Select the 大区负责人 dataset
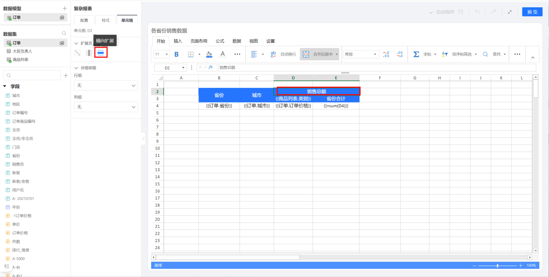Screen dimensions: 549x277 [x=22, y=51]
